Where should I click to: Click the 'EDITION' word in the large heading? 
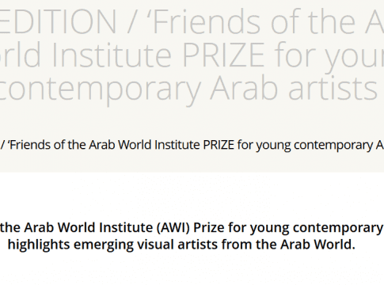click(x=58, y=22)
